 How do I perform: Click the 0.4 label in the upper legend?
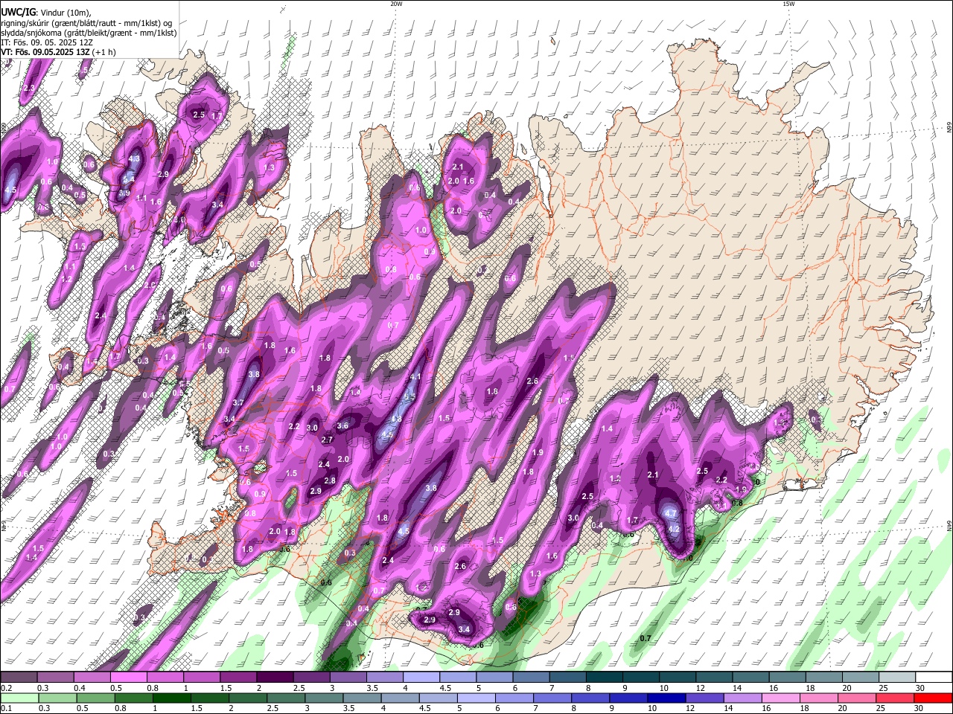(x=80, y=688)
